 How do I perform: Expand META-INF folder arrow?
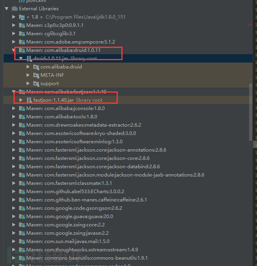click(x=28, y=75)
